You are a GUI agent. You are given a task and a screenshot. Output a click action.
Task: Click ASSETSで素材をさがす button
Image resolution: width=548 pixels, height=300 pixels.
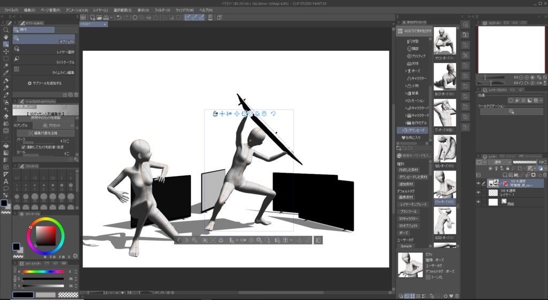pos(415,31)
